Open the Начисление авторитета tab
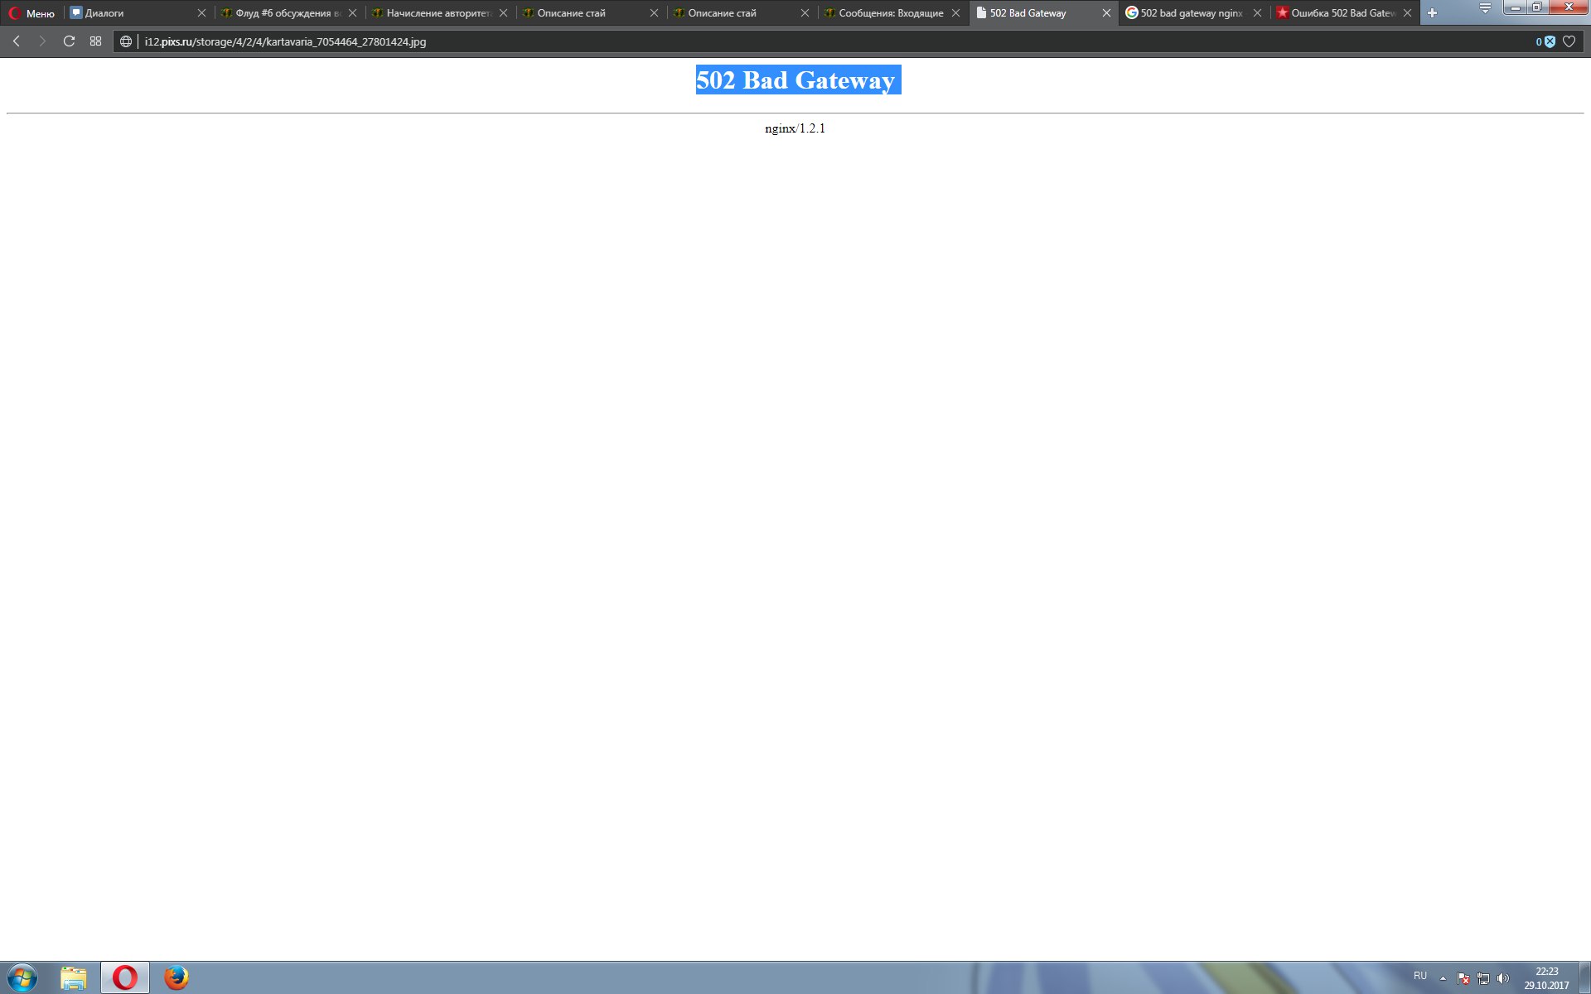This screenshot has height=994, width=1591. coord(439,13)
